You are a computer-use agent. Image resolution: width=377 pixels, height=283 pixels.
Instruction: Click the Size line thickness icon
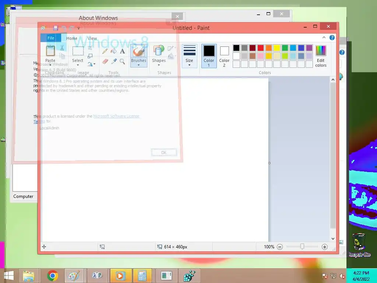pos(190,51)
